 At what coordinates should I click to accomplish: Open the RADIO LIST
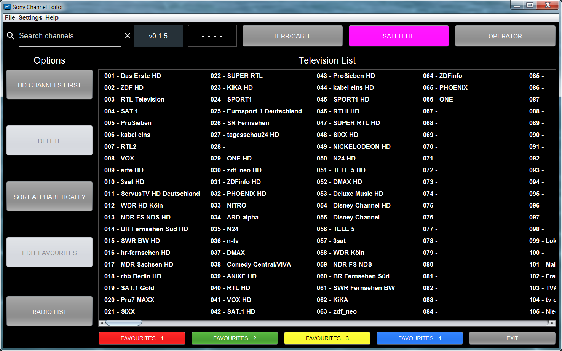pyautogui.click(x=49, y=311)
